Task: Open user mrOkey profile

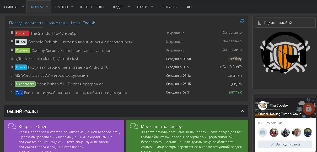Action: [x=235, y=59]
